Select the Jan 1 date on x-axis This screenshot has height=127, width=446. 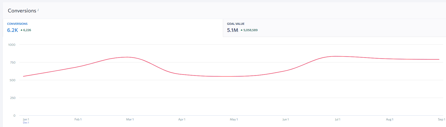26,119
